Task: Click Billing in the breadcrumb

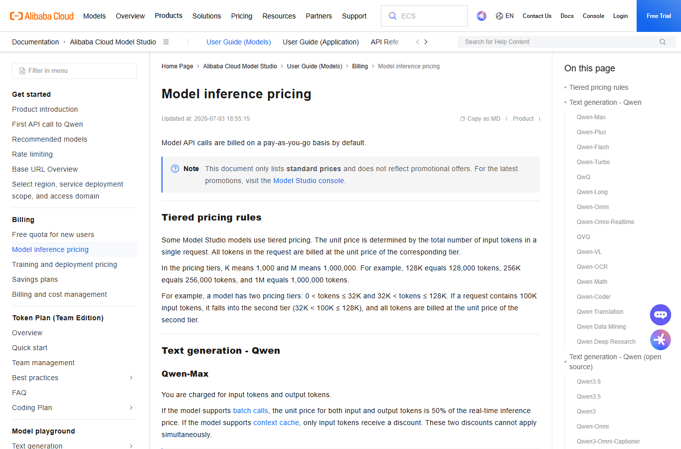Action: (x=360, y=66)
